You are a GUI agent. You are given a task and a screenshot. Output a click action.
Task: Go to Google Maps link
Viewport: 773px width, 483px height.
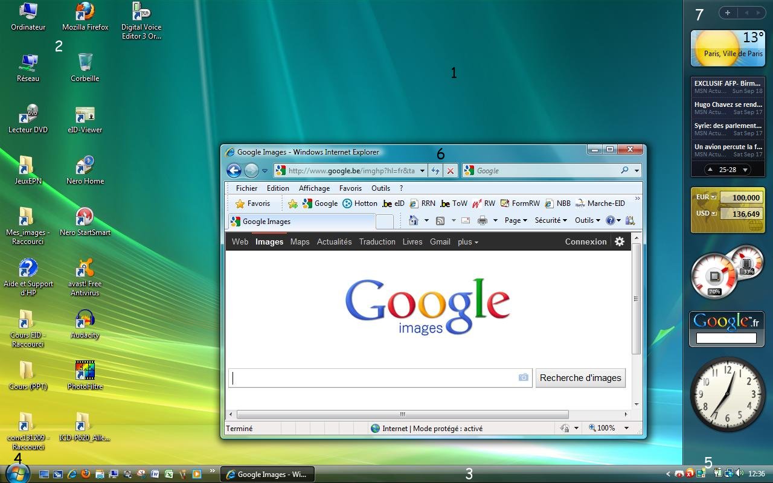tap(300, 241)
